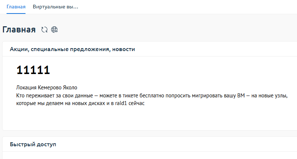This screenshot has height=159, width=297.
Task: Click the globe link icon beside refresh
Action: (55, 30)
